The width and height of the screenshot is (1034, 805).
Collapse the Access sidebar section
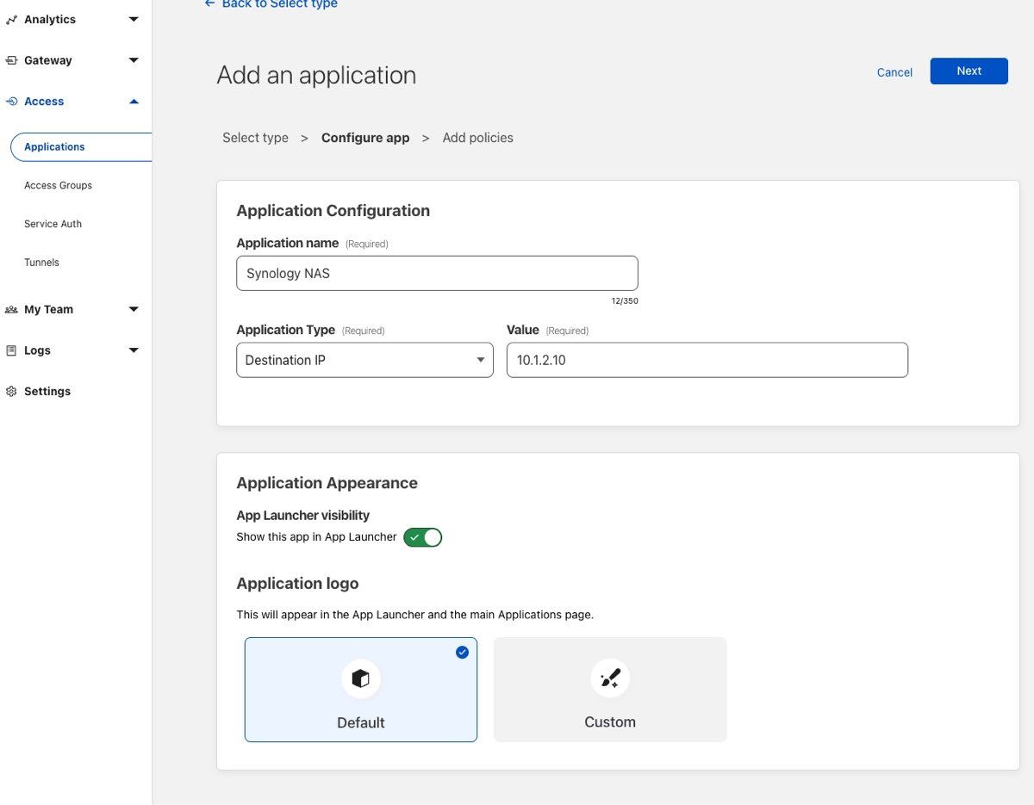click(134, 102)
